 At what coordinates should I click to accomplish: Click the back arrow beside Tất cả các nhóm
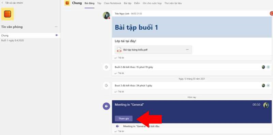pos(2,3)
